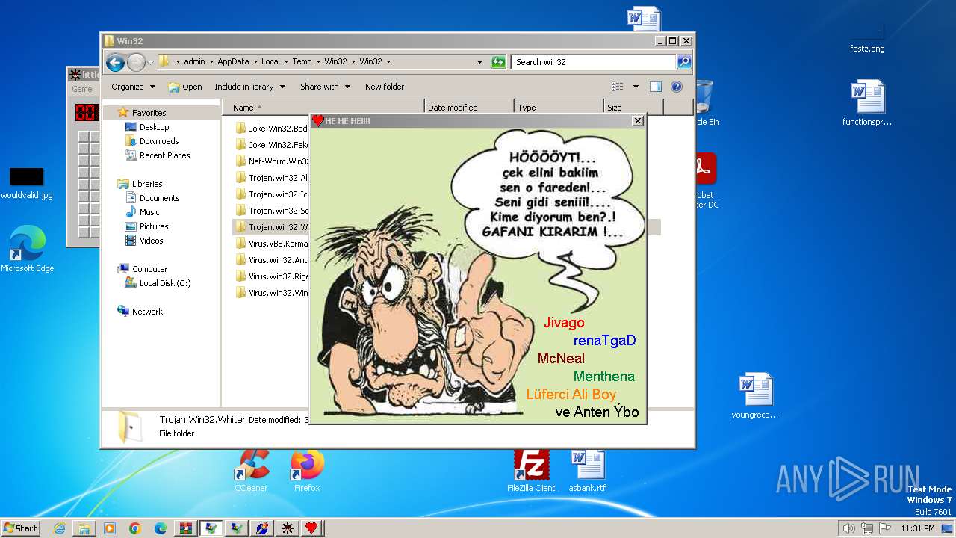Select Computer in navigation pane
956x538 pixels.
tap(149, 269)
